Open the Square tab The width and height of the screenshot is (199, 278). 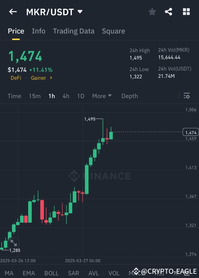113,31
